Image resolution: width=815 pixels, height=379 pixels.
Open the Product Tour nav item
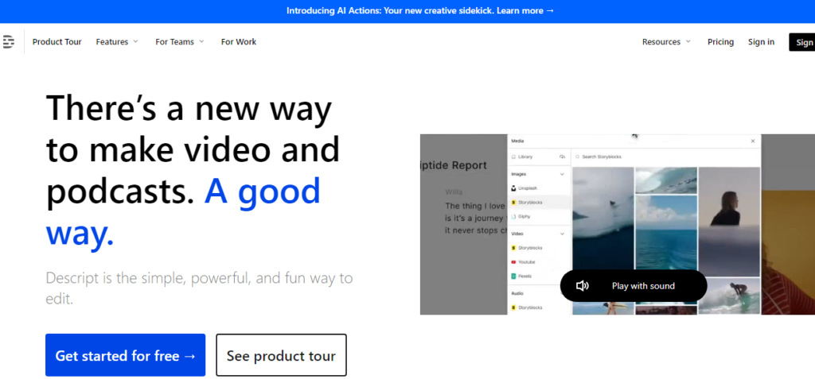click(x=57, y=42)
